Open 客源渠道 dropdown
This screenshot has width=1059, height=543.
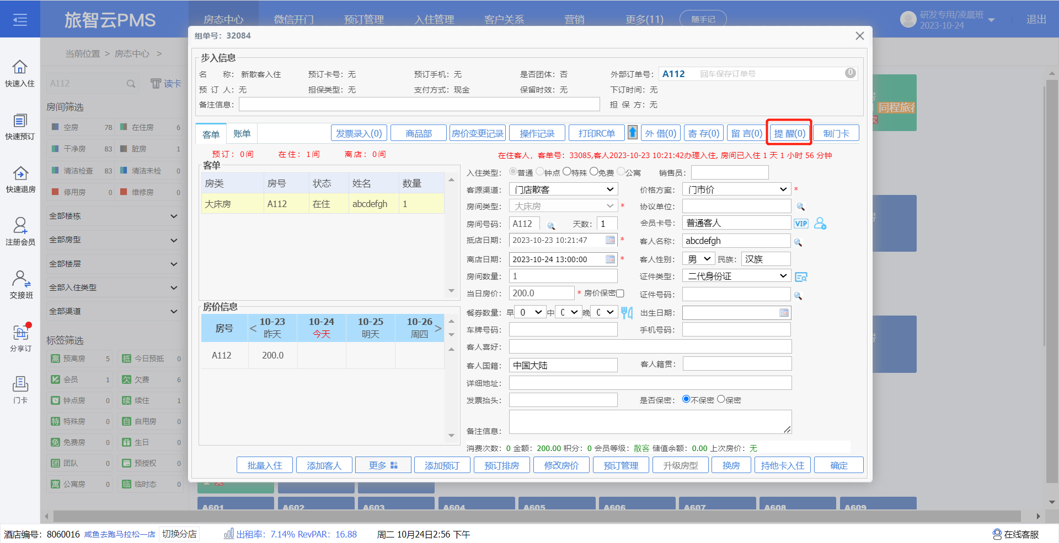(563, 189)
